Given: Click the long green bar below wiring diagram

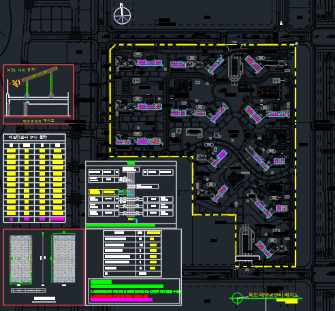Looking at the screenshot, I should (x=121, y=225).
